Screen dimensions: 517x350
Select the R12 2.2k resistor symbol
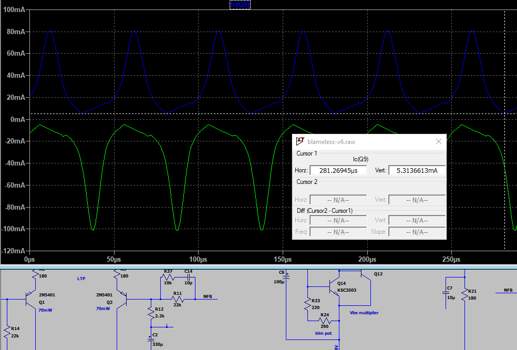pos(151,313)
